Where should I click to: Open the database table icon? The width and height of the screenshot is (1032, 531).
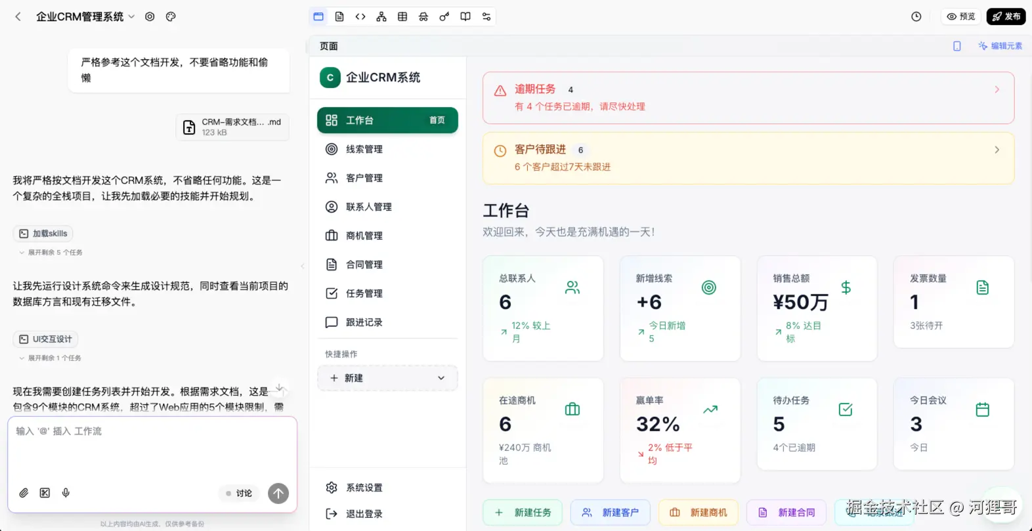click(x=402, y=16)
